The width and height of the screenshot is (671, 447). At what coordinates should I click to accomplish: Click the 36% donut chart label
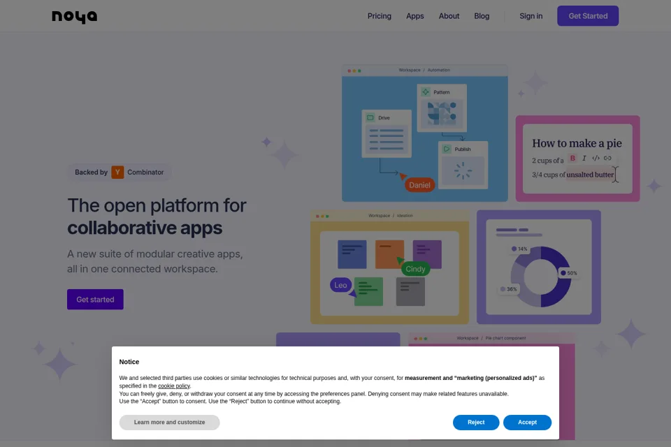[x=508, y=289]
